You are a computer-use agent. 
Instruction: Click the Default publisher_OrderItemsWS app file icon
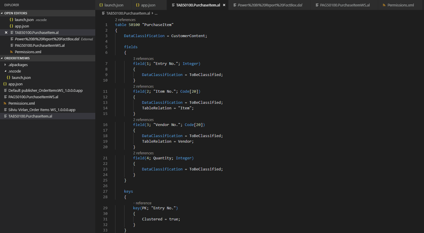click(x=5, y=91)
